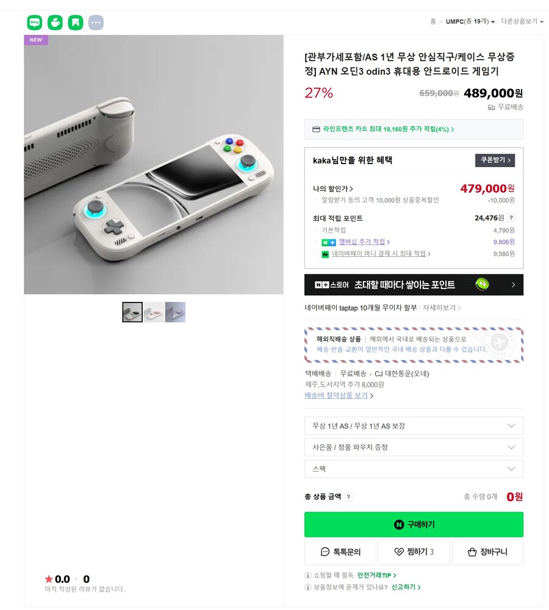
Task: Click 쿠폰받기 button
Action: [x=495, y=160]
